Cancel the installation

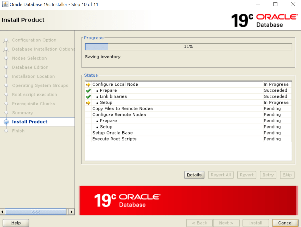pos(285,223)
